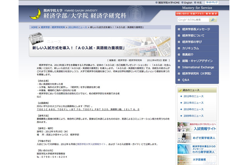The image size is (248, 165).
Task: Click the 【出願資格】 heading
Action: [x=43, y=103]
